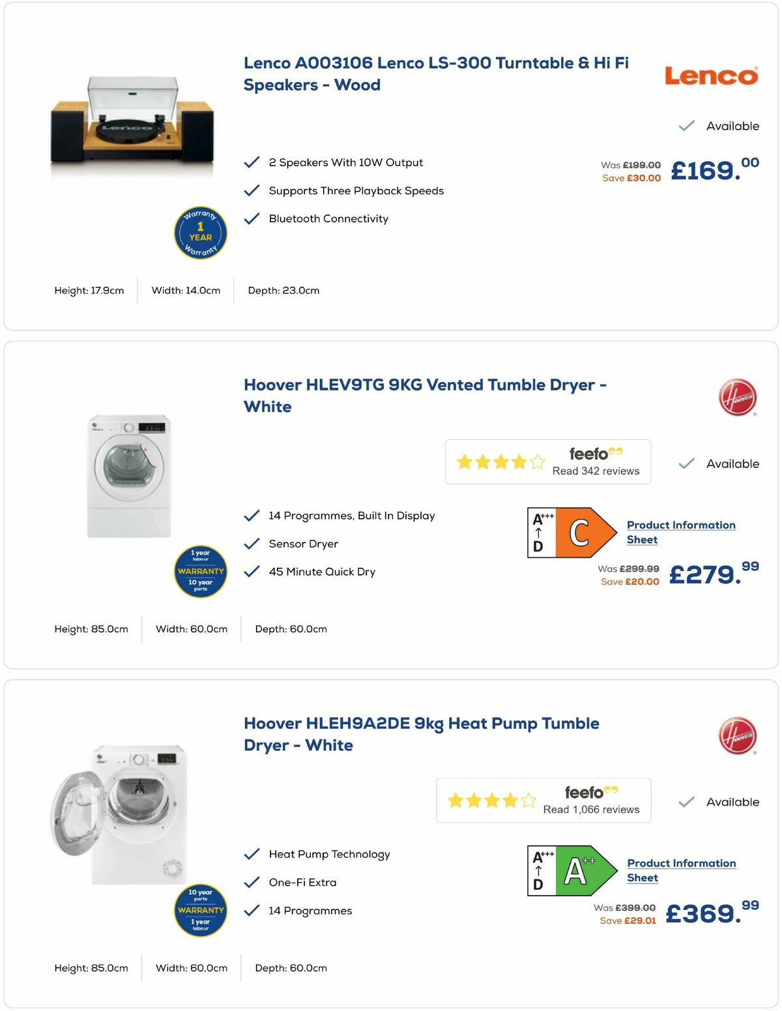Click the green tick beside 'Heat Pump Technology'
782x1011 pixels.
pos(250,854)
